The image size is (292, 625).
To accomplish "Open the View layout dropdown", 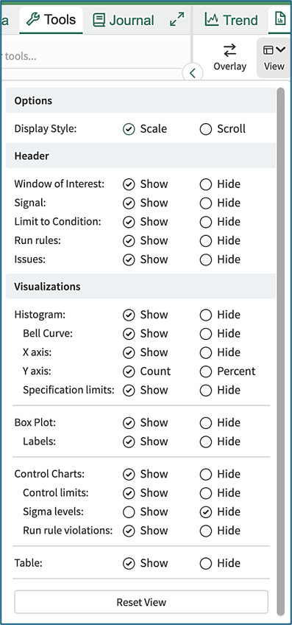I will (x=274, y=57).
